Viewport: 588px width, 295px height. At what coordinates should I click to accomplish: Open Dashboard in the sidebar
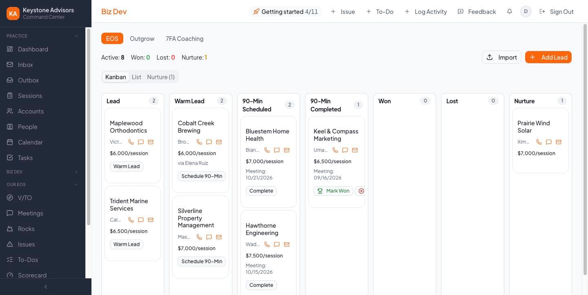42,49
